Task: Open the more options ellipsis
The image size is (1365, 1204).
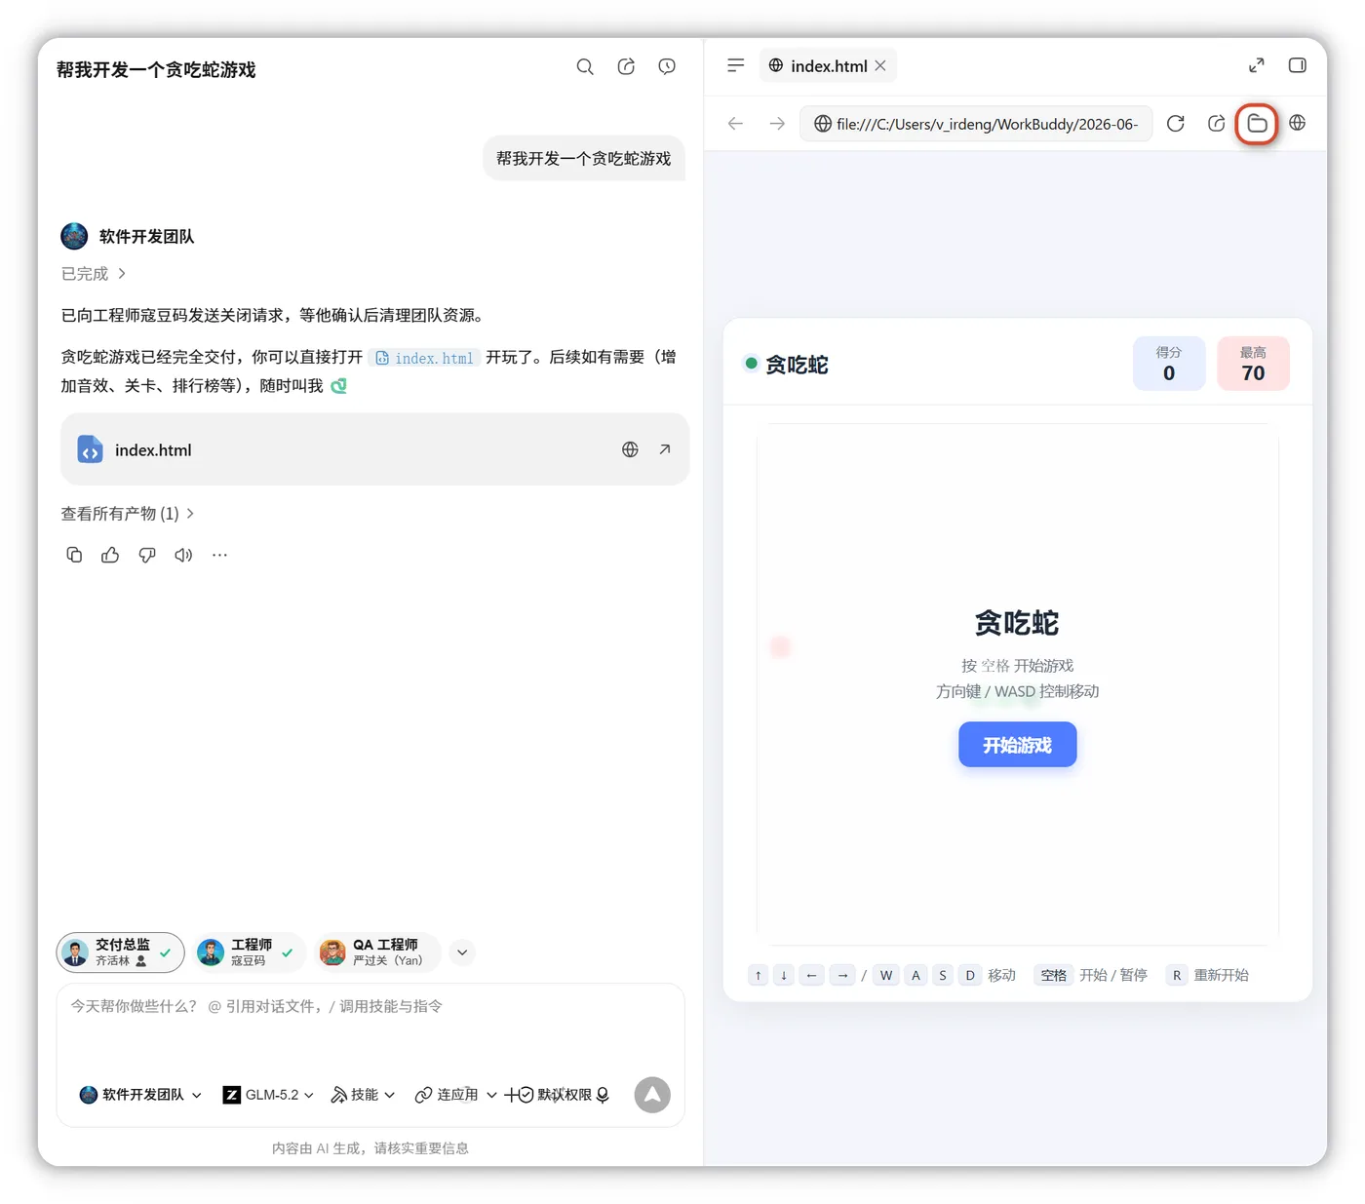Action: point(220,555)
